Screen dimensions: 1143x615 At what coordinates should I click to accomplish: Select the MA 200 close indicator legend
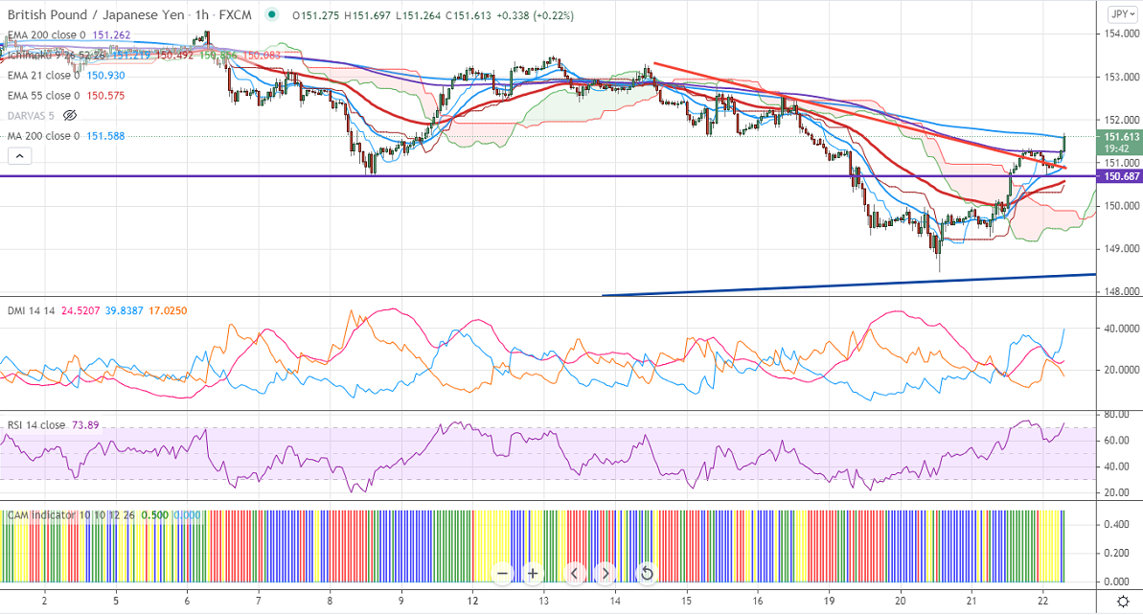43,135
